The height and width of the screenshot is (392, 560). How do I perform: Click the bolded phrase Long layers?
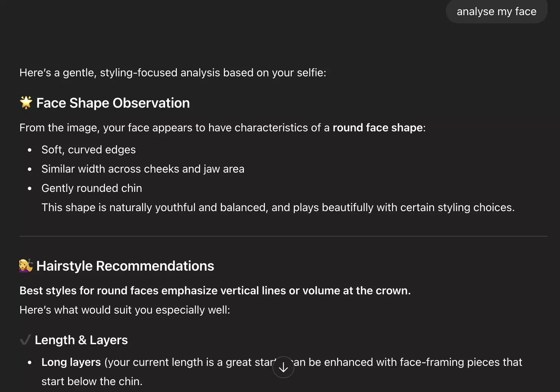click(71, 362)
